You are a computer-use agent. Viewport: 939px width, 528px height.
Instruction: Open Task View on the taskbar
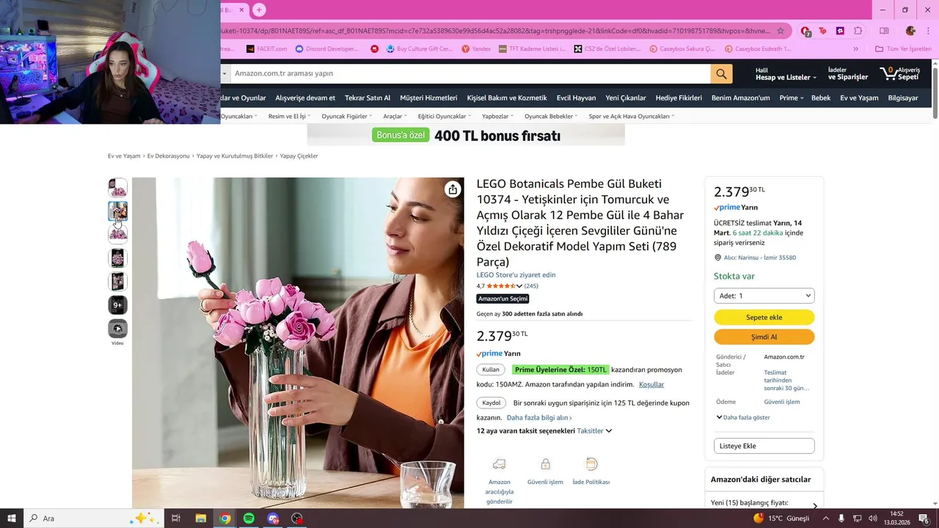(176, 518)
